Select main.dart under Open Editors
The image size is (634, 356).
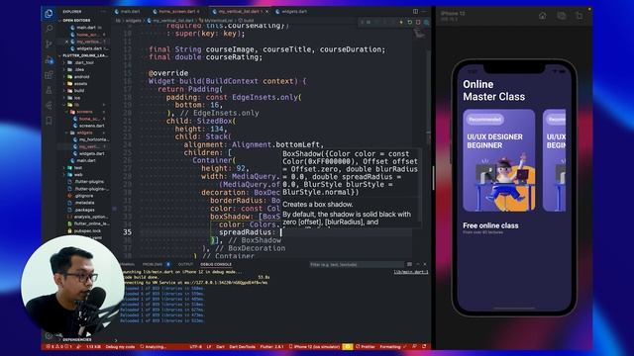pyautogui.click(x=86, y=28)
